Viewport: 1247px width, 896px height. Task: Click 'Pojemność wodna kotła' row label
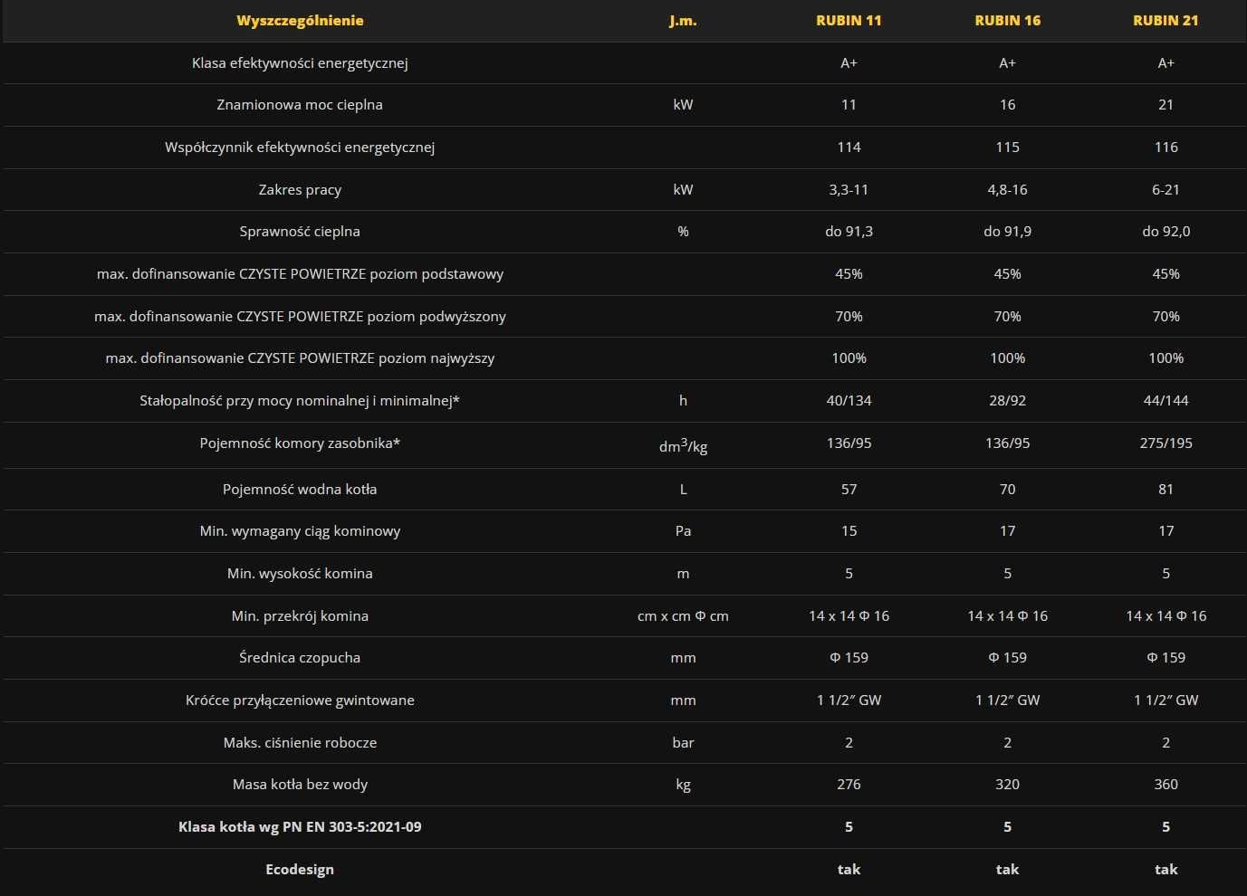click(x=300, y=490)
